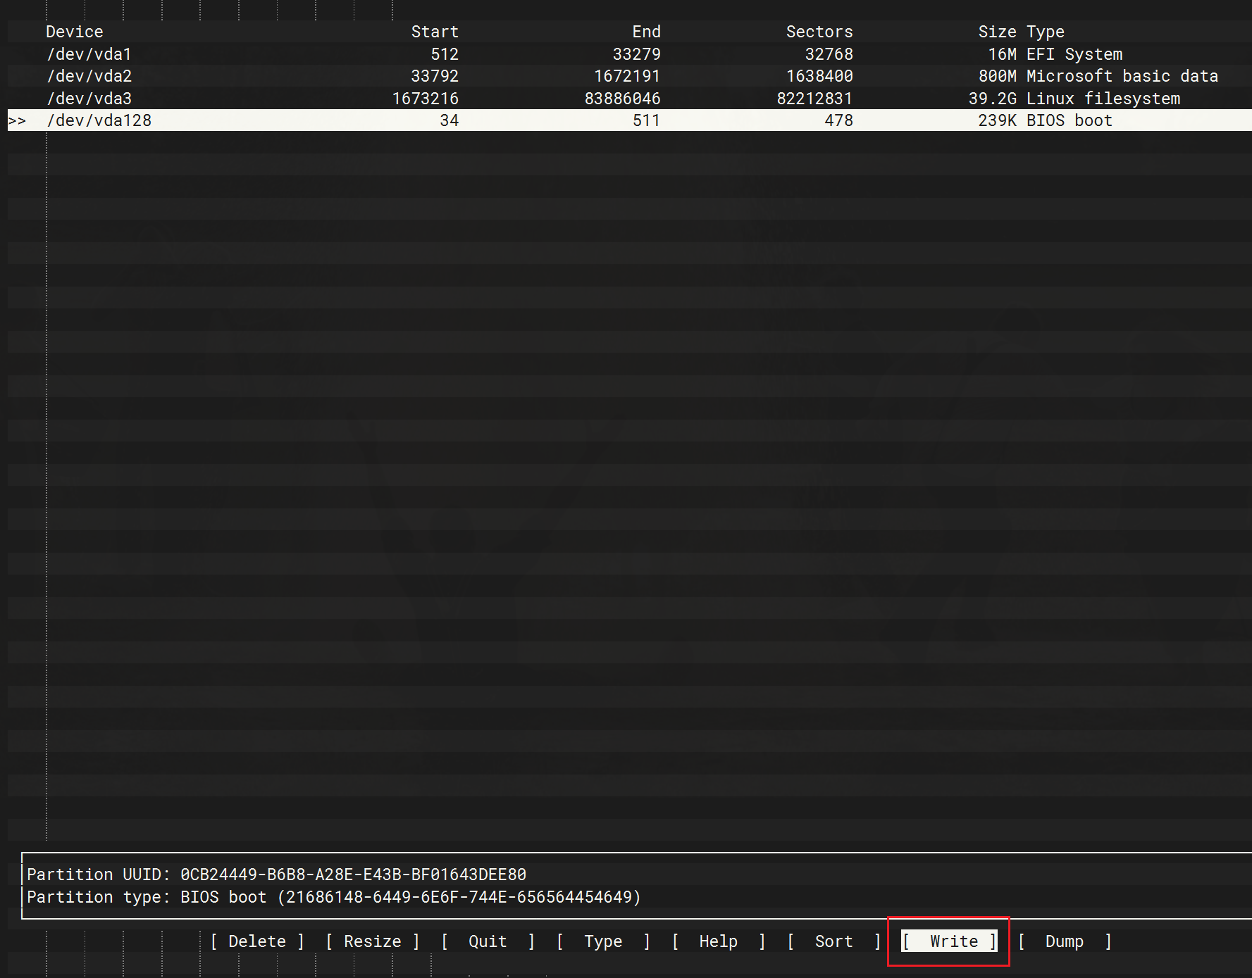Screen dimensions: 1252x978
Task: Click the Partition UUID value text
Action: (x=353, y=874)
